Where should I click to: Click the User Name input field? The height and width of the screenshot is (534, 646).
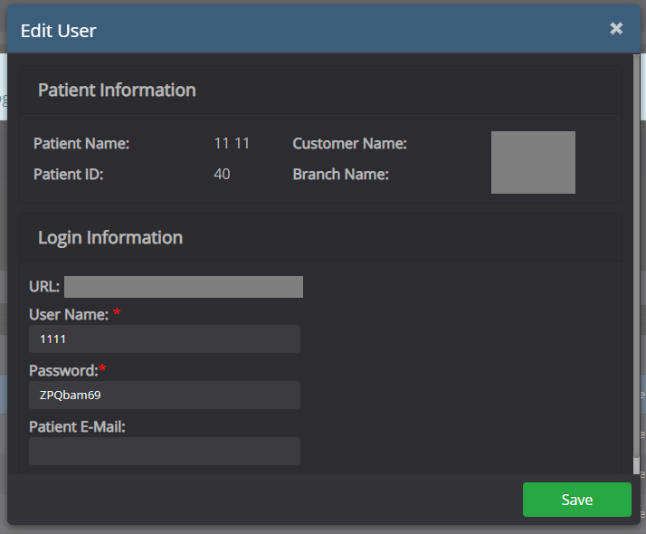coord(165,339)
